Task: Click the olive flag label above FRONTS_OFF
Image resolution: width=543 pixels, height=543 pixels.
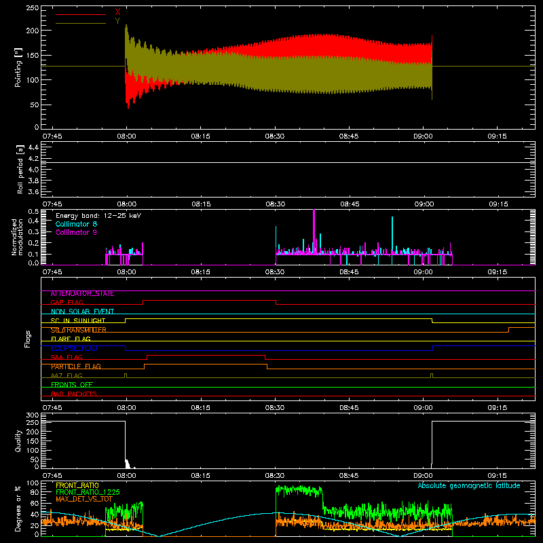Action: (67, 376)
